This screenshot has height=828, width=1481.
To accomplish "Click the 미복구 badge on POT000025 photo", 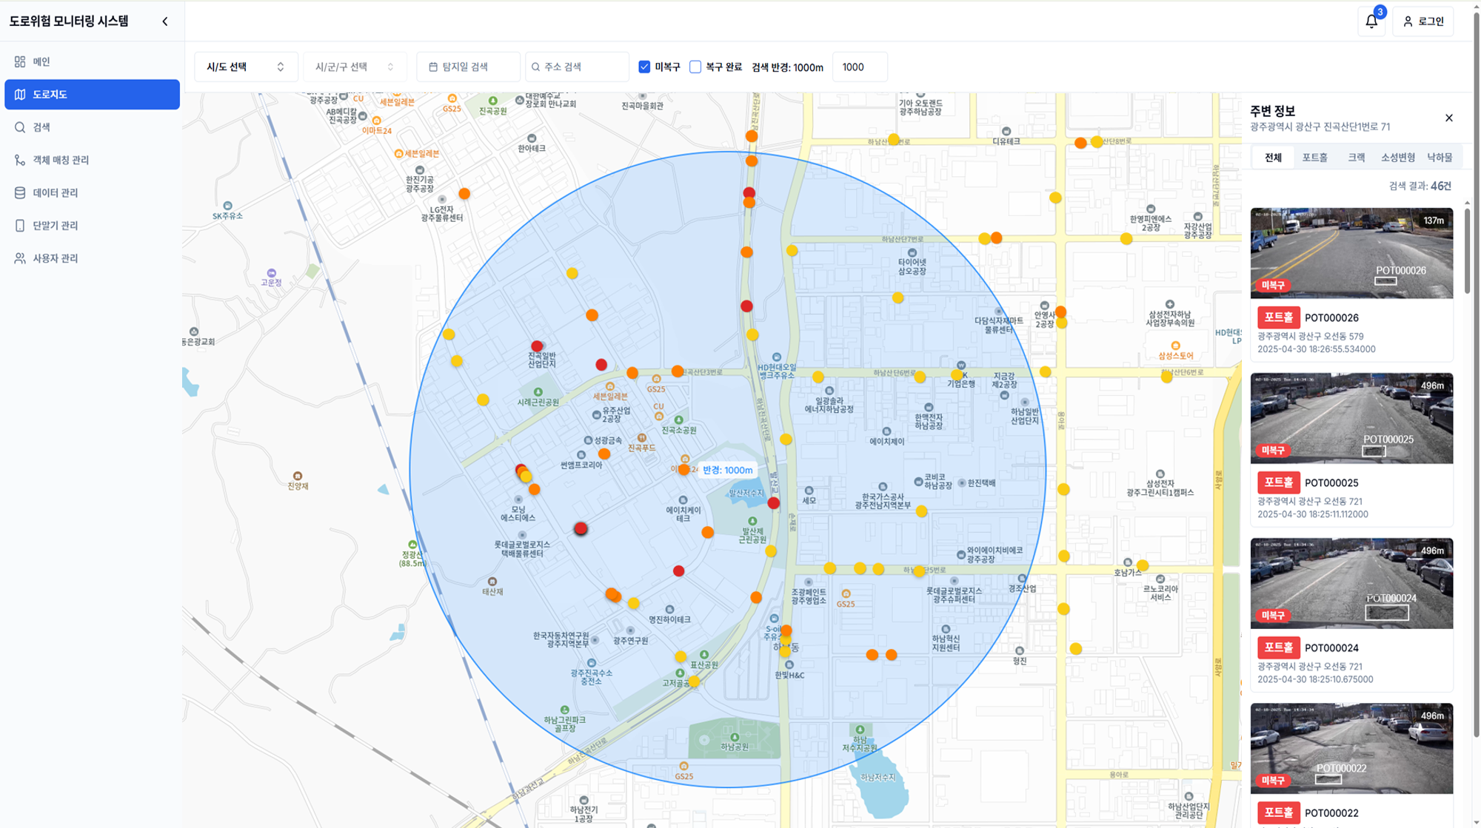I will point(1273,450).
